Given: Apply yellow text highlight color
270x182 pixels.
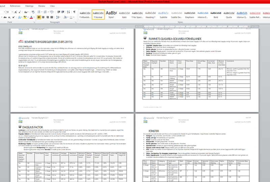Looking at the screenshot, I should 25,17.
